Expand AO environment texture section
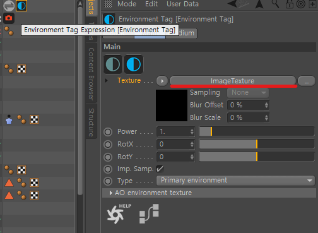The width and height of the screenshot is (318, 233). pos(111,193)
